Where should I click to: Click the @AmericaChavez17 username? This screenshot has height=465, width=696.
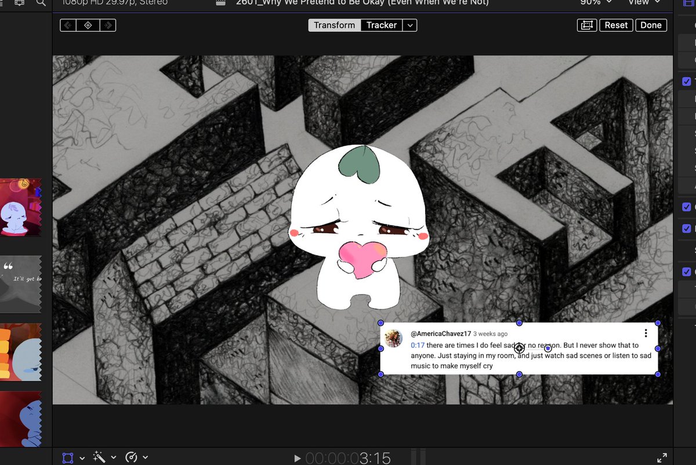440,334
